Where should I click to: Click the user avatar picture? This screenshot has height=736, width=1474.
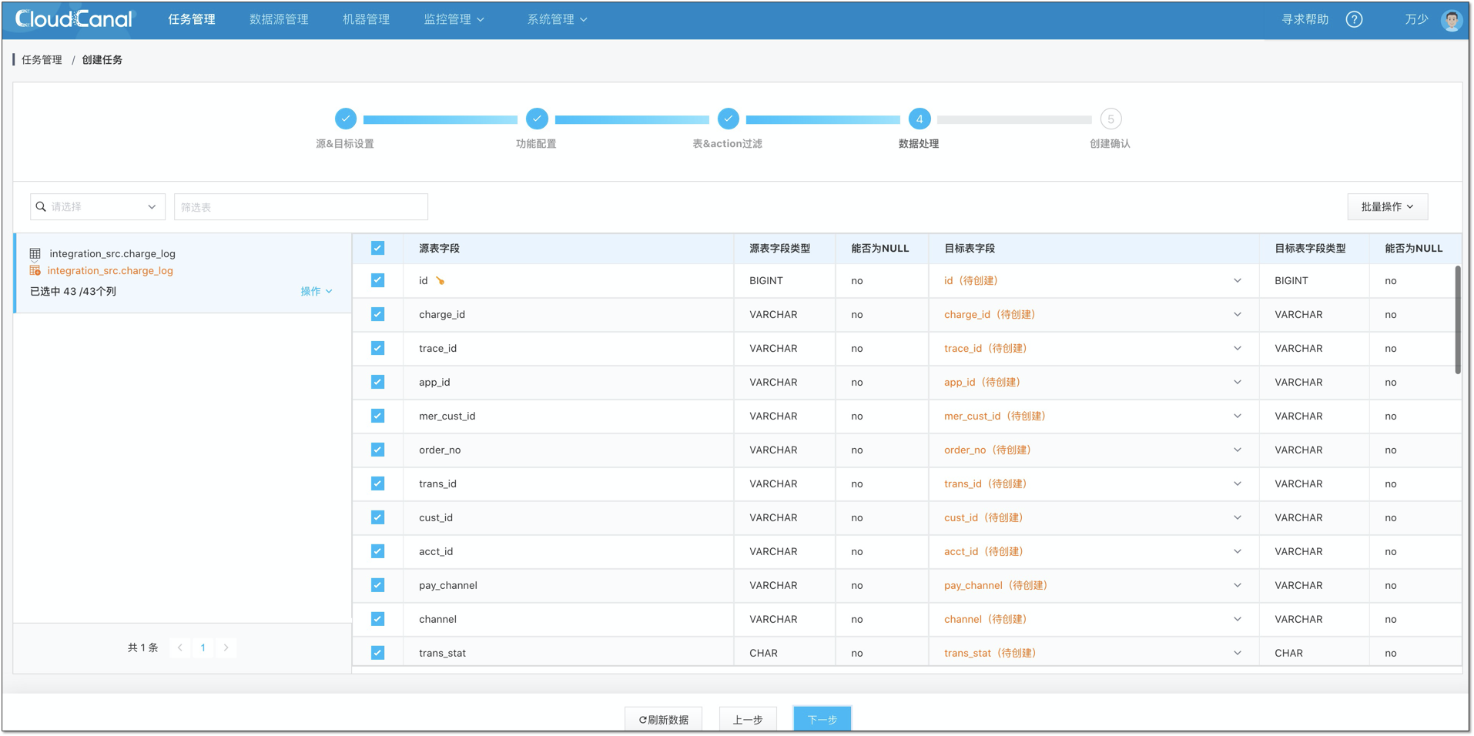(1452, 20)
